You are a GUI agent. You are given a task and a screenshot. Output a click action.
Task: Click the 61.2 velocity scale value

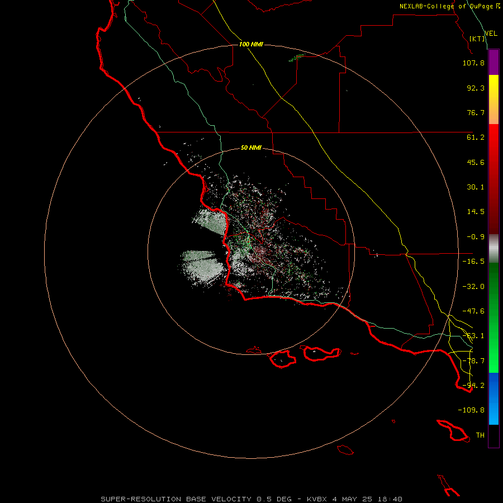(476, 137)
